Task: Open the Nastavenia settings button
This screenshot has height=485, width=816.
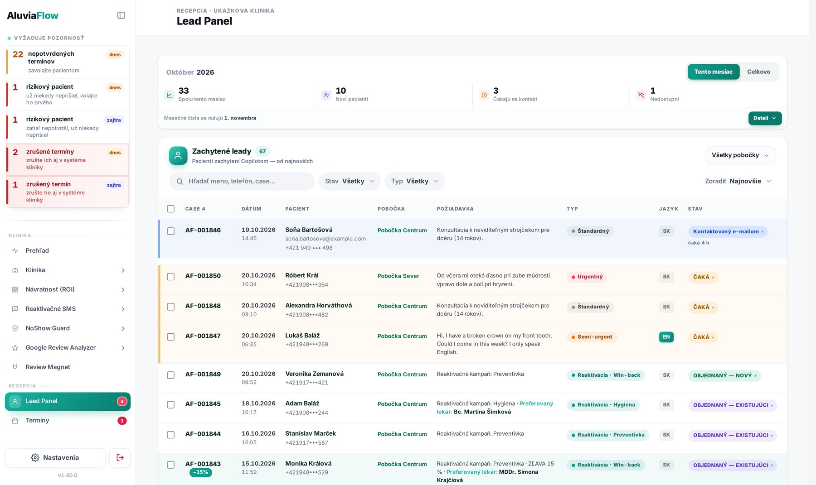Action: [x=55, y=458]
